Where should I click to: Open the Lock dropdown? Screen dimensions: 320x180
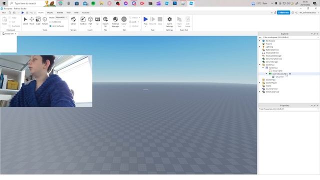(138, 22)
